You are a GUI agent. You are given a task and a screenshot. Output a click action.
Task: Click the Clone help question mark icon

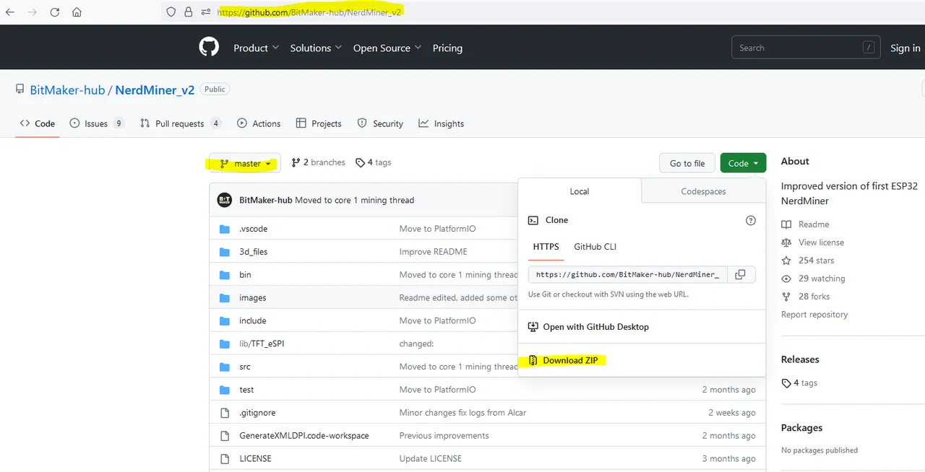click(x=750, y=220)
